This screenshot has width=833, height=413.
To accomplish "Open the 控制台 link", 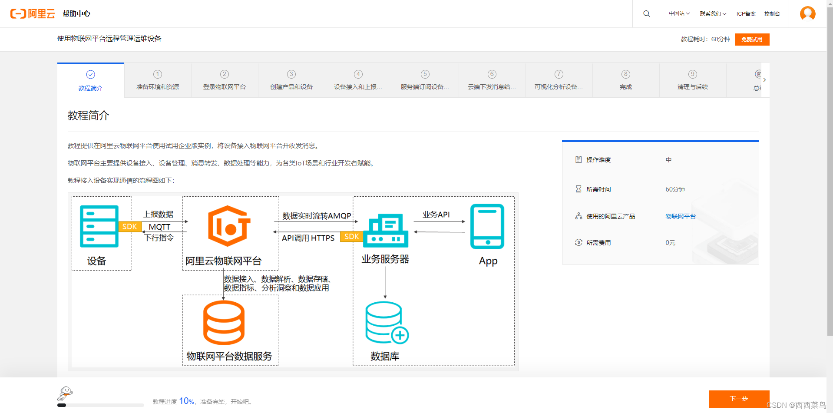I will click(x=772, y=14).
